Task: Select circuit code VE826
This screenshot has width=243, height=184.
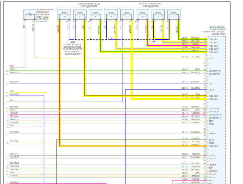Action: click(x=185, y=154)
